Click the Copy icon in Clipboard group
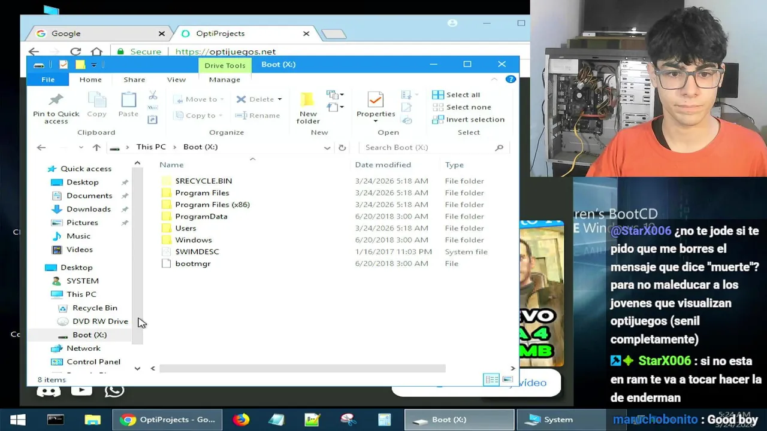The height and width of the screenshot is (431, 767). pyautogui.click(x=96, y=99)
